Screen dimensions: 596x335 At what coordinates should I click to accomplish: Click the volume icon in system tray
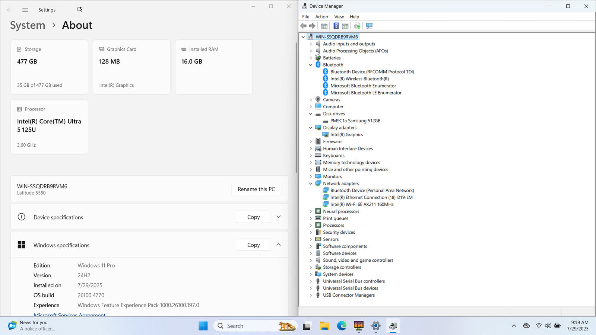(x=548, y=326)
